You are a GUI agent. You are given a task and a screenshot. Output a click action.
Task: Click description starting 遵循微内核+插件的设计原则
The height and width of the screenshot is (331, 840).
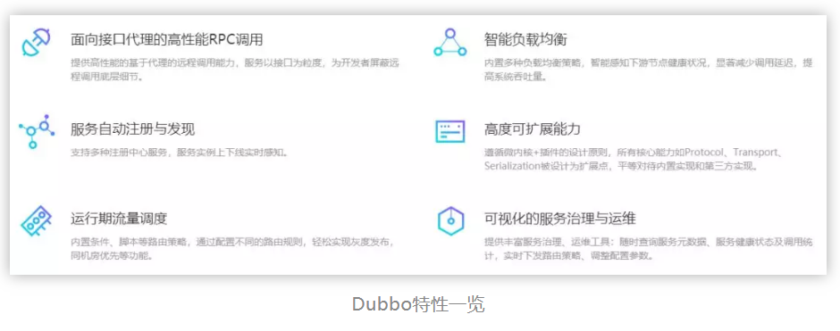(x=634, y=159)
